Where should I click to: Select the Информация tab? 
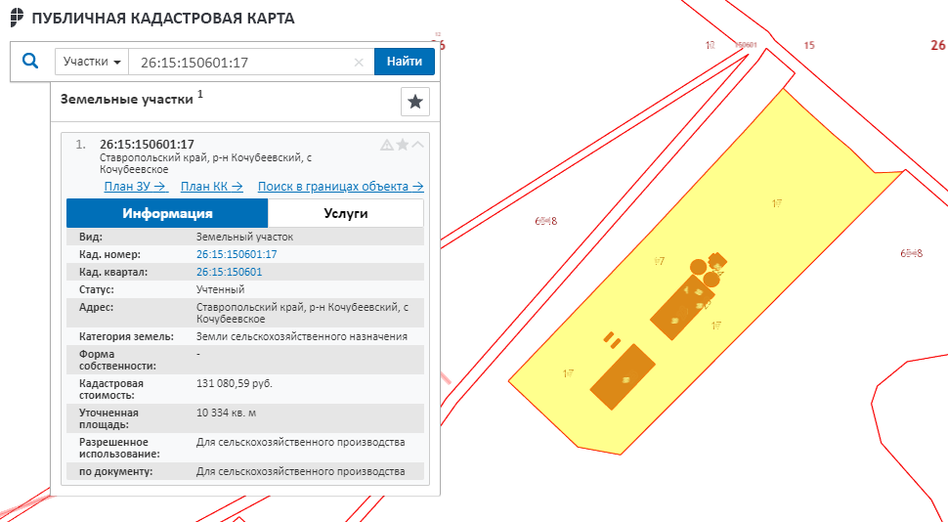pyautogui.click(x=167, y=213)
